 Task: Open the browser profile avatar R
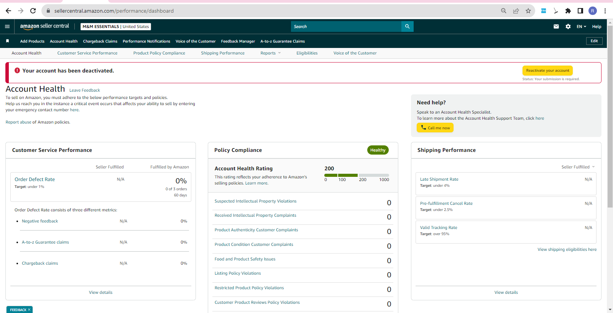[x=593, y=11]
